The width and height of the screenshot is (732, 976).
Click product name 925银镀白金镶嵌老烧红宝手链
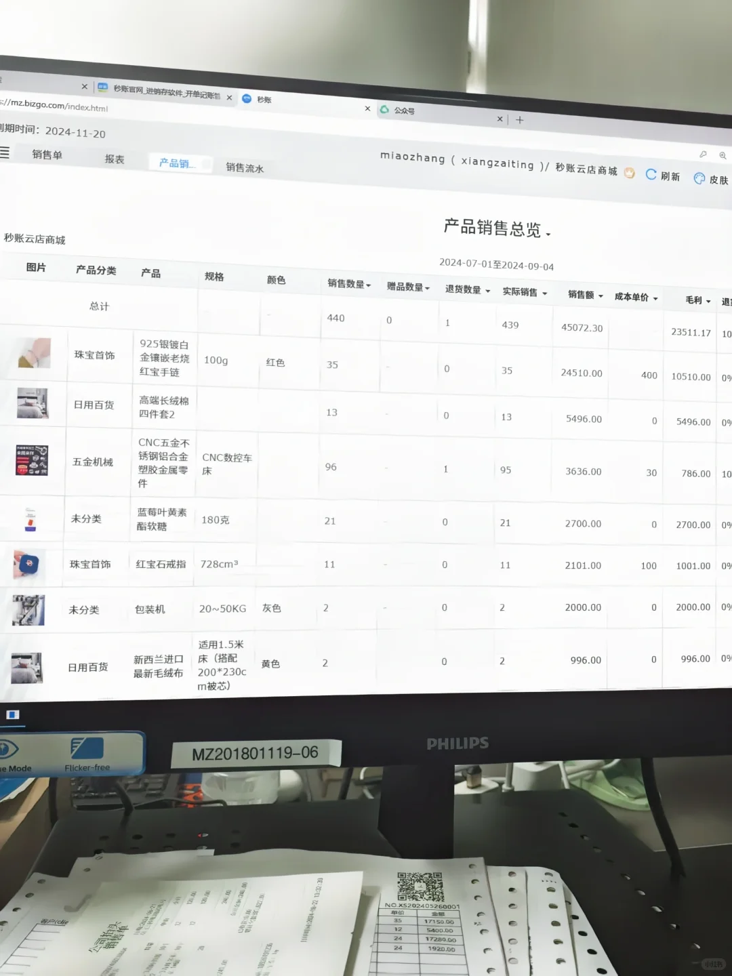165,358
